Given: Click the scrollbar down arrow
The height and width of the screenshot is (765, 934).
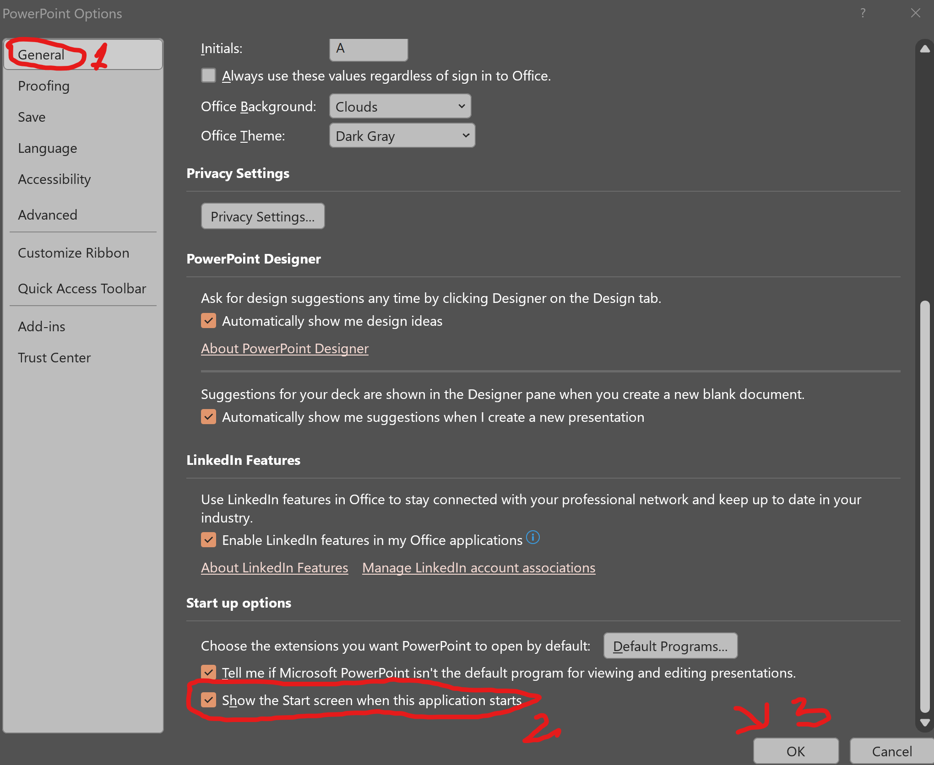Looking at the screenshot, I should click(925, 723).
